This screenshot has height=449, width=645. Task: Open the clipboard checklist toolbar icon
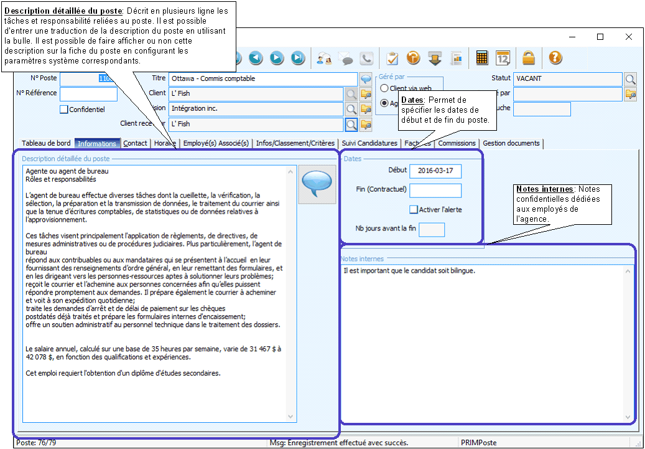click(392, 58)
